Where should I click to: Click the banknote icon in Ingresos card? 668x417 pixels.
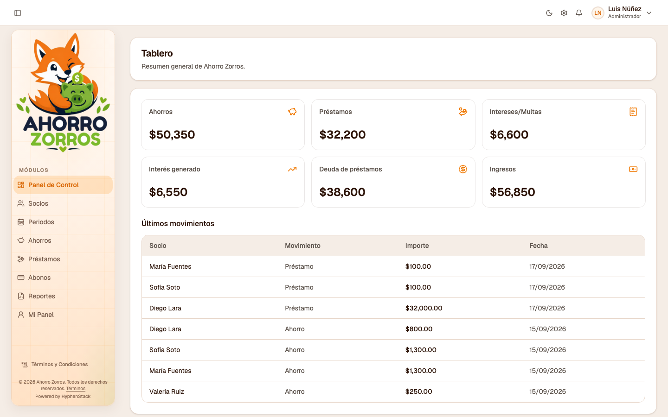633,169
